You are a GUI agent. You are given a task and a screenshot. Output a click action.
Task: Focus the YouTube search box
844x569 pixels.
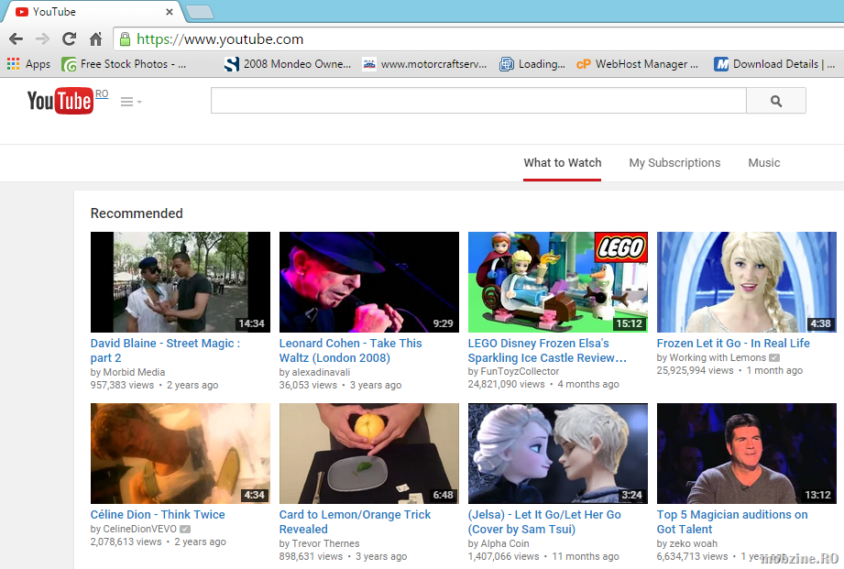tap(478, 101)
